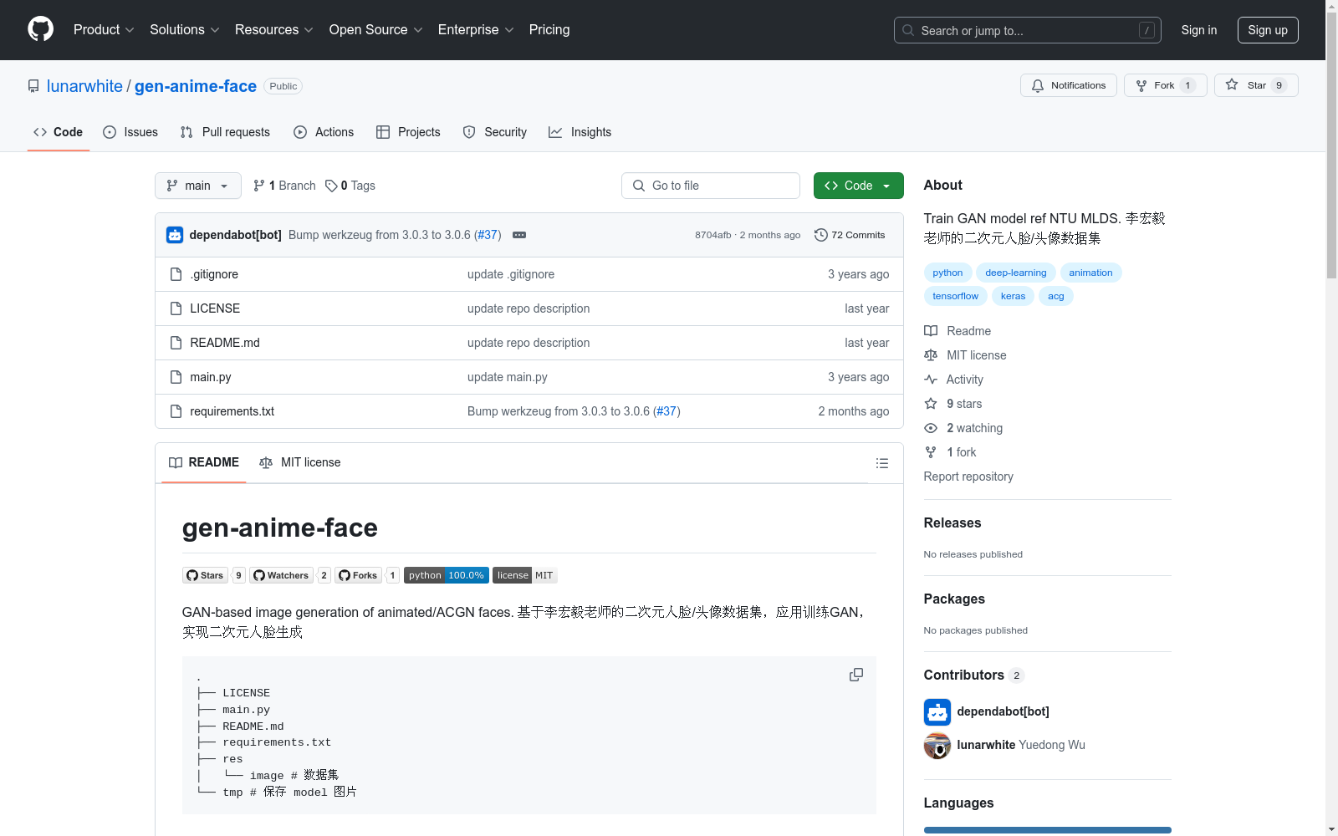Click the GitHub logo icon
Image resolution: width=1338 pixels, height=836 pixels.
[x=40, y=29]
